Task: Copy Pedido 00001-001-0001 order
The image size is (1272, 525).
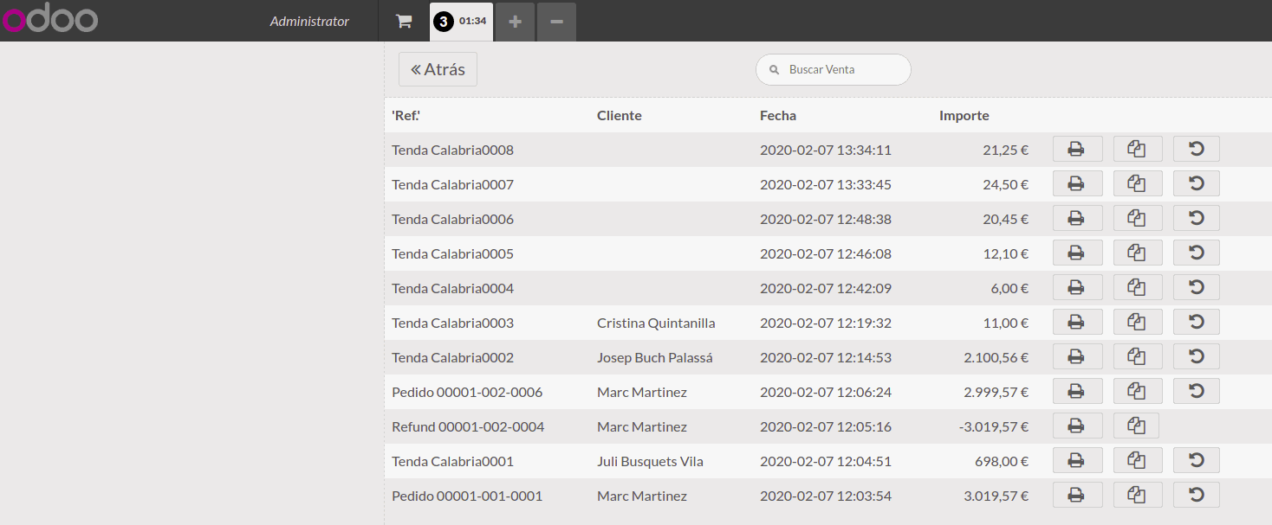Action: click(x=1137, y=495)
